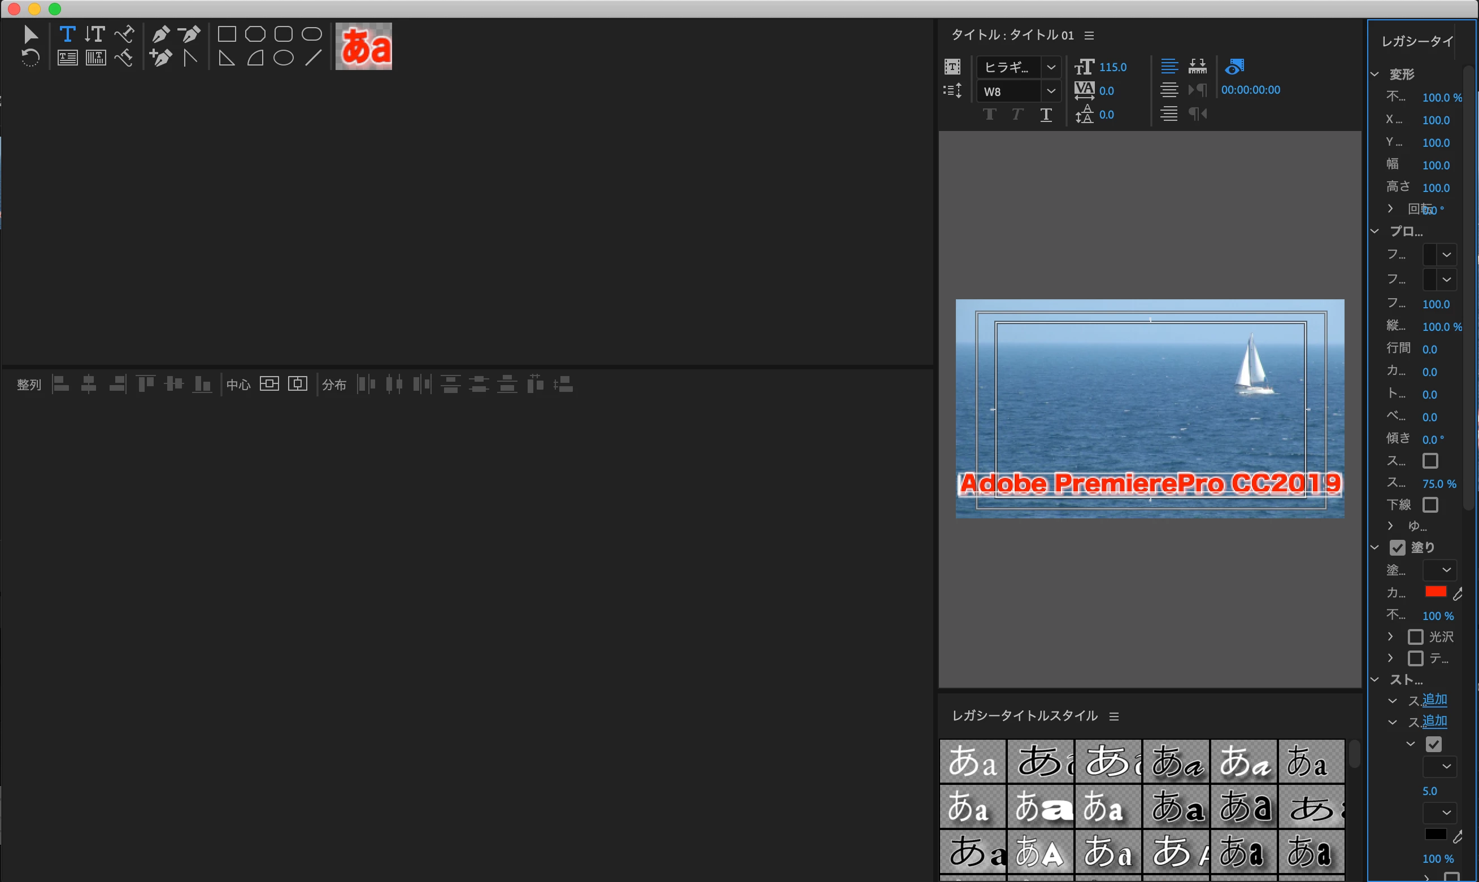1479x882 pixels.
Task: Click the Tab Stops ruler icon
Action: coord(1197,67)
